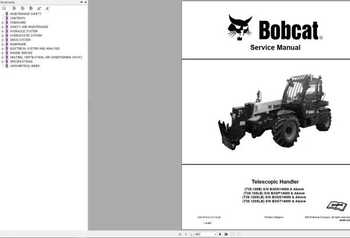Select the HYDROSTATIC SYSTEM bookmark text

point(26,36)
